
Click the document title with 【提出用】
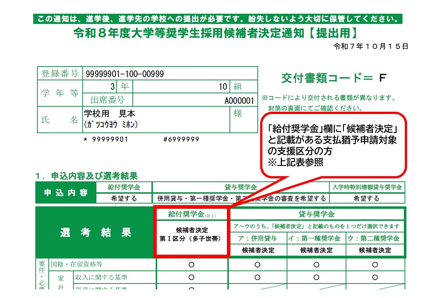coord(217,33)
